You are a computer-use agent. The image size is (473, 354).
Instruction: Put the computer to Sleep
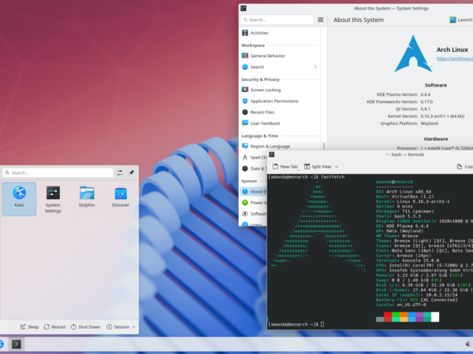[x=29, y=327]
